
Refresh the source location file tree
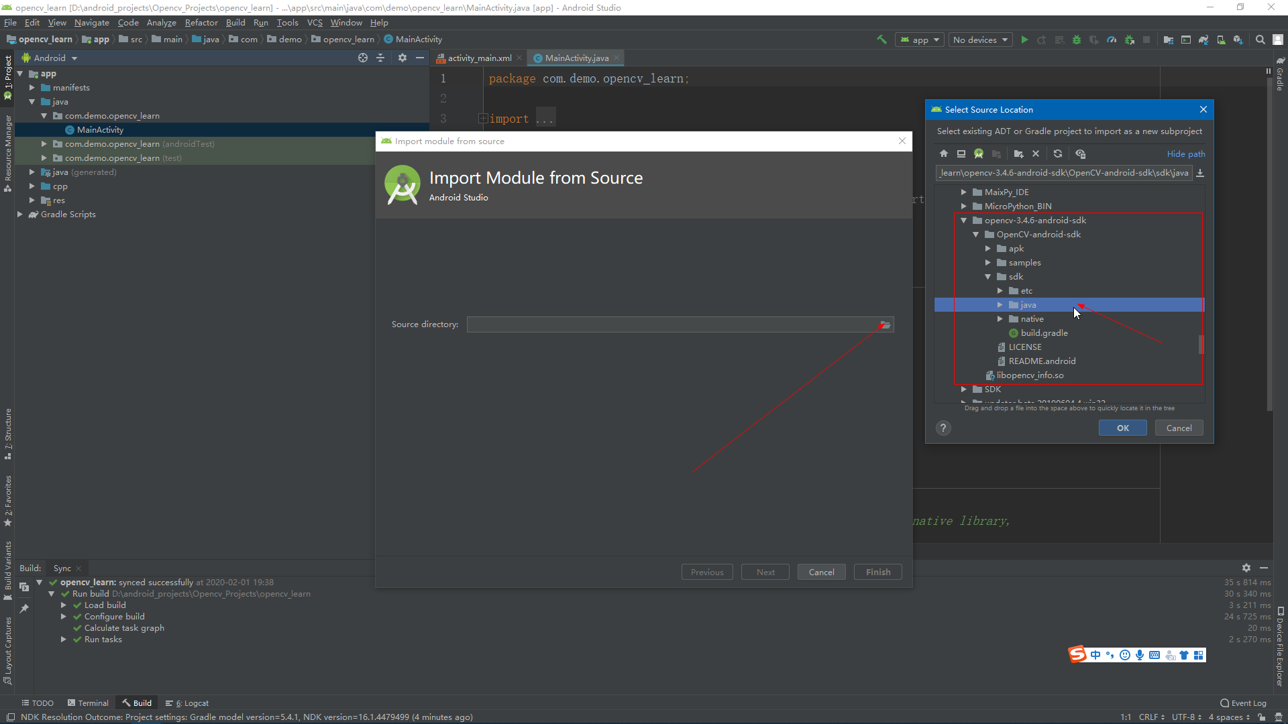point(1058,154)
